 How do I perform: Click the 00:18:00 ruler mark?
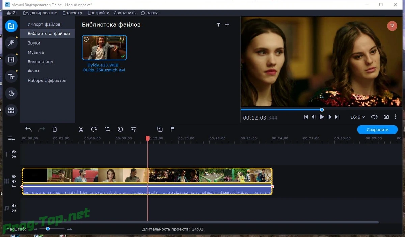(x=217, y=138)
